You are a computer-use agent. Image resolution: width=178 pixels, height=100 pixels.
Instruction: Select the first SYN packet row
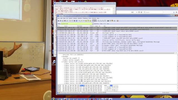[117, 27]
